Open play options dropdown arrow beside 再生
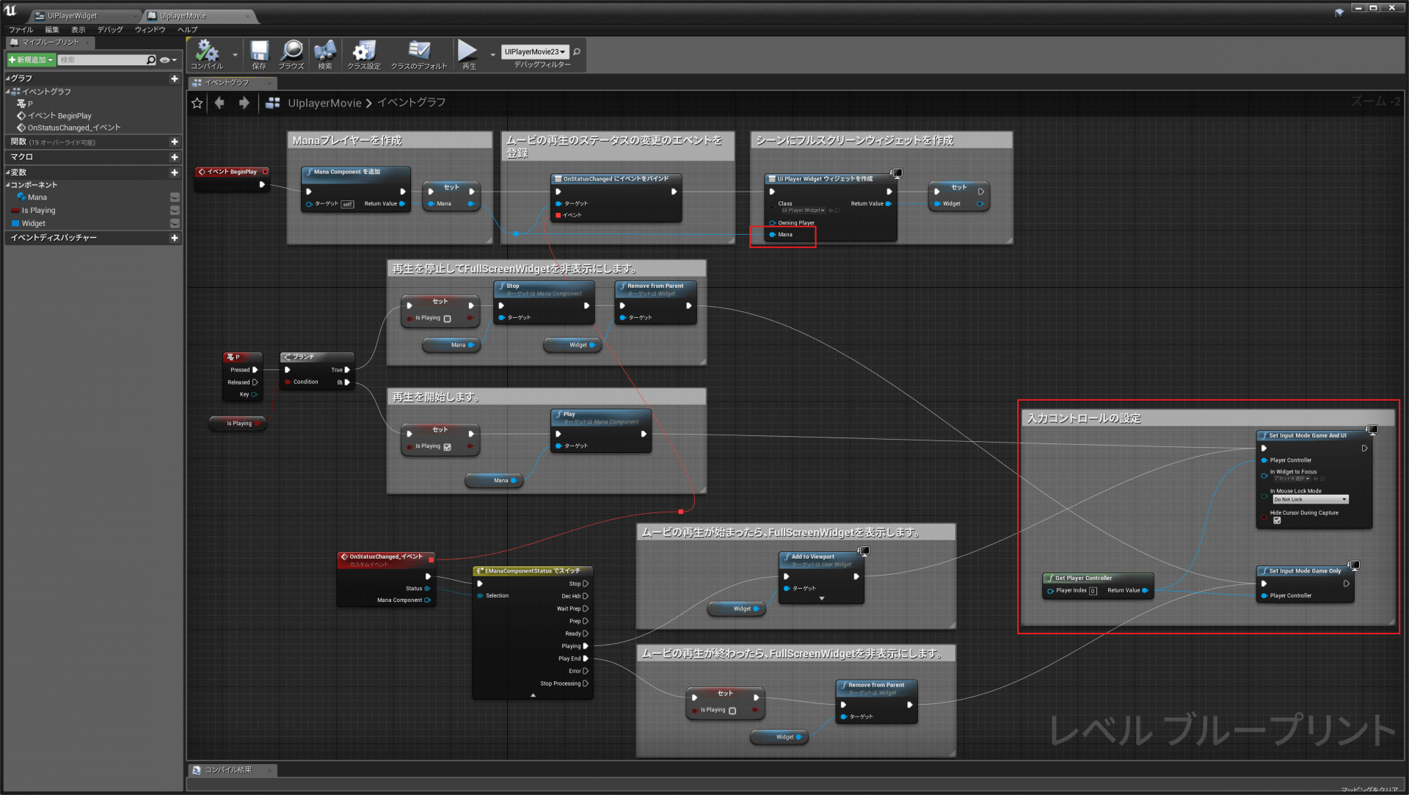This screenshot has height=795, width=1409. point(492,55)
